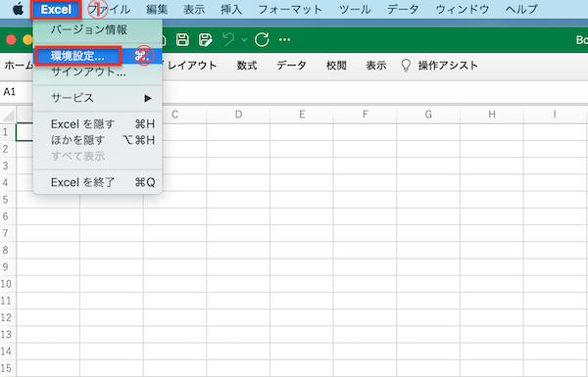Switch to the データ ribbon tab
The width and height of the screenshot is (588, 377).
(291, 66)
